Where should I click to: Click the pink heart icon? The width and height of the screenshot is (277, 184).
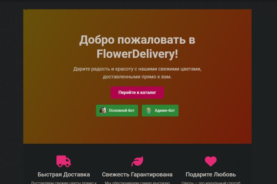coord(210,161)
